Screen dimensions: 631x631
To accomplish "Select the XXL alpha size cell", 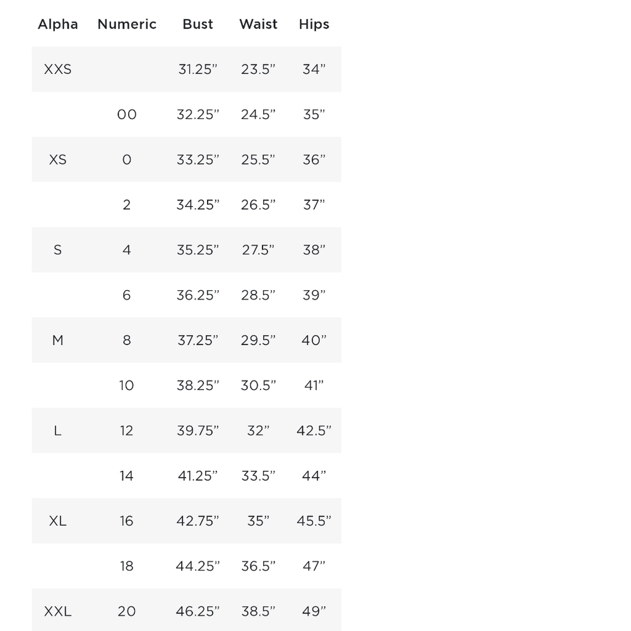I will click(x=57, y=611).
